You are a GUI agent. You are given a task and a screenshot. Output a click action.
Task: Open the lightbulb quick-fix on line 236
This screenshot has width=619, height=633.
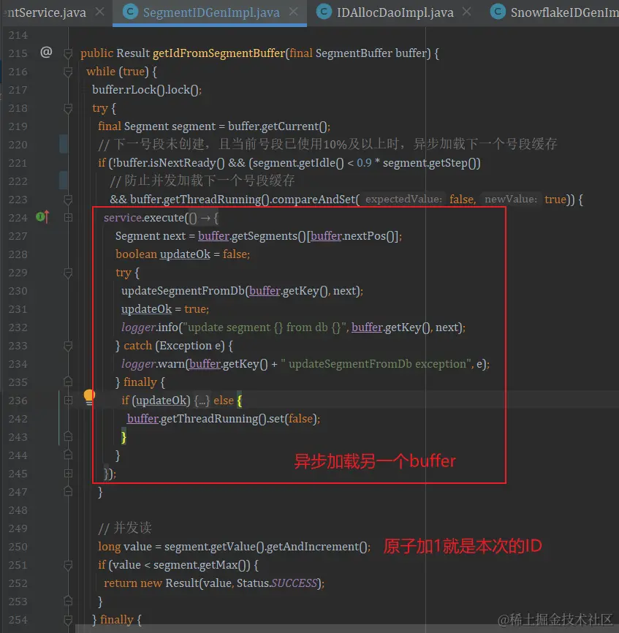pyautogui.click(x=88, y=397)
